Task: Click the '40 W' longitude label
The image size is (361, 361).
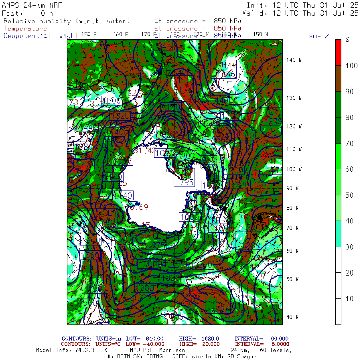Action: coord(292,317)
